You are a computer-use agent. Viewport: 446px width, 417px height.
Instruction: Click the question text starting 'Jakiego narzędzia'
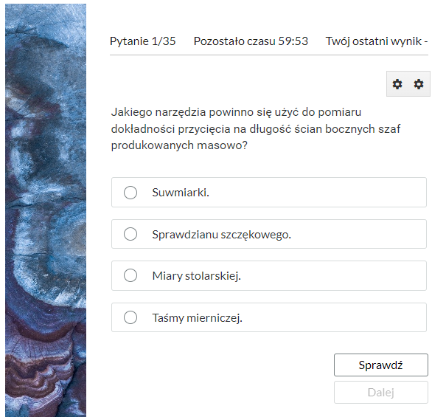tap(255, 128)
